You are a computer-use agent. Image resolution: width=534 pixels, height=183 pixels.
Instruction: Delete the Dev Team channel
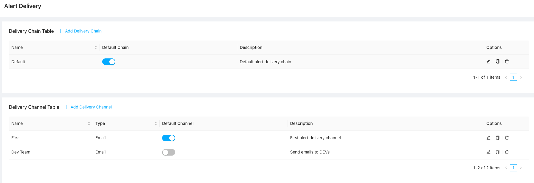(507, 152)
